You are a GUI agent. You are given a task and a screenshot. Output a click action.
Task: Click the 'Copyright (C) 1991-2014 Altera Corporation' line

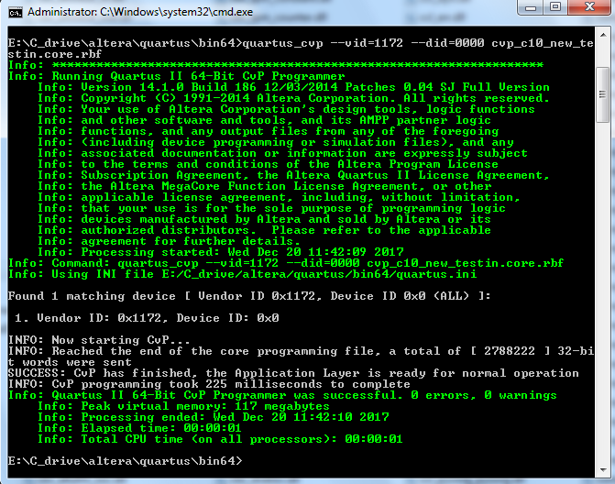point(293,98)
